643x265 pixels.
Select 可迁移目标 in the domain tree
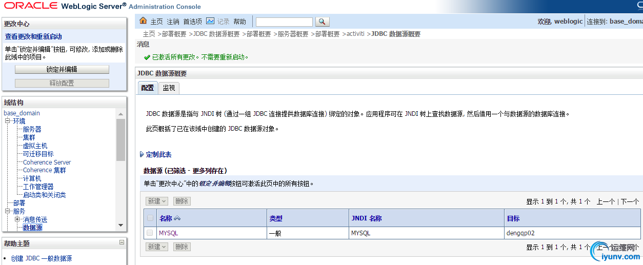point(38,154)
